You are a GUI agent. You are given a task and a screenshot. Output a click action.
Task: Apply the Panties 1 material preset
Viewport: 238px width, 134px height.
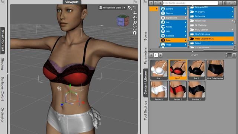[159, 91]
